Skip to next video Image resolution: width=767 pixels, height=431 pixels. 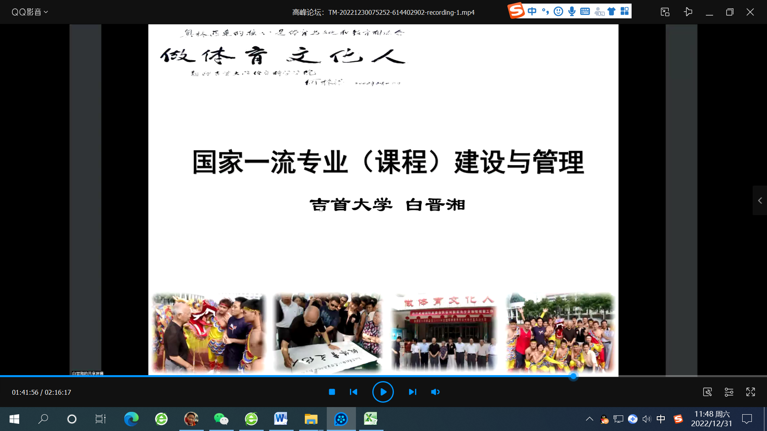pos(412,392)
